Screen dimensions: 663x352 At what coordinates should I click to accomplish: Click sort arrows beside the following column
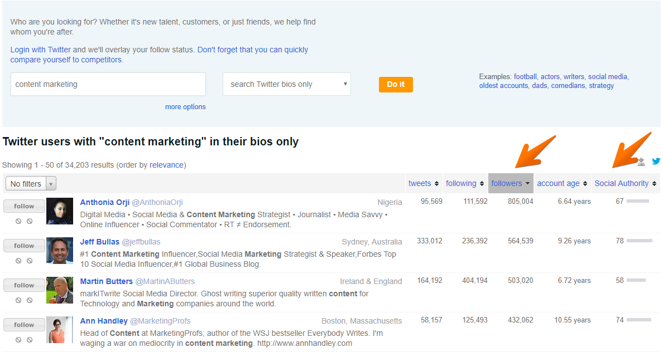pos(482,184)
